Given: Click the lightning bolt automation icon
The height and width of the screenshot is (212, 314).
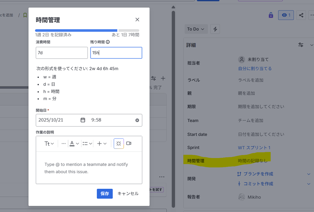Looking at the screenshot, I should click(215, 29).
